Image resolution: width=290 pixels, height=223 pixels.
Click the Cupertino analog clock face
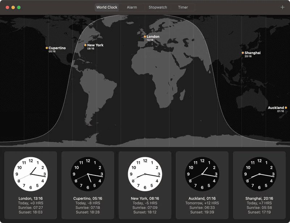[88, 174]
